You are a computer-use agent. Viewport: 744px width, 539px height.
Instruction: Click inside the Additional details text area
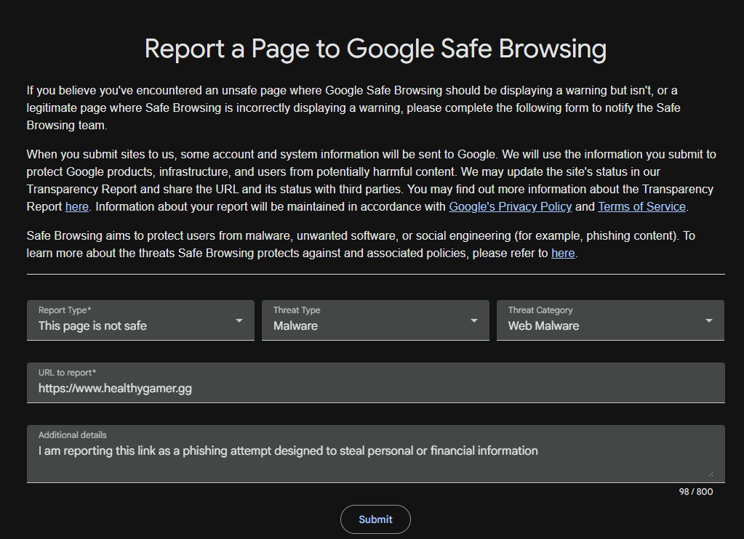[x=376, y=454]
